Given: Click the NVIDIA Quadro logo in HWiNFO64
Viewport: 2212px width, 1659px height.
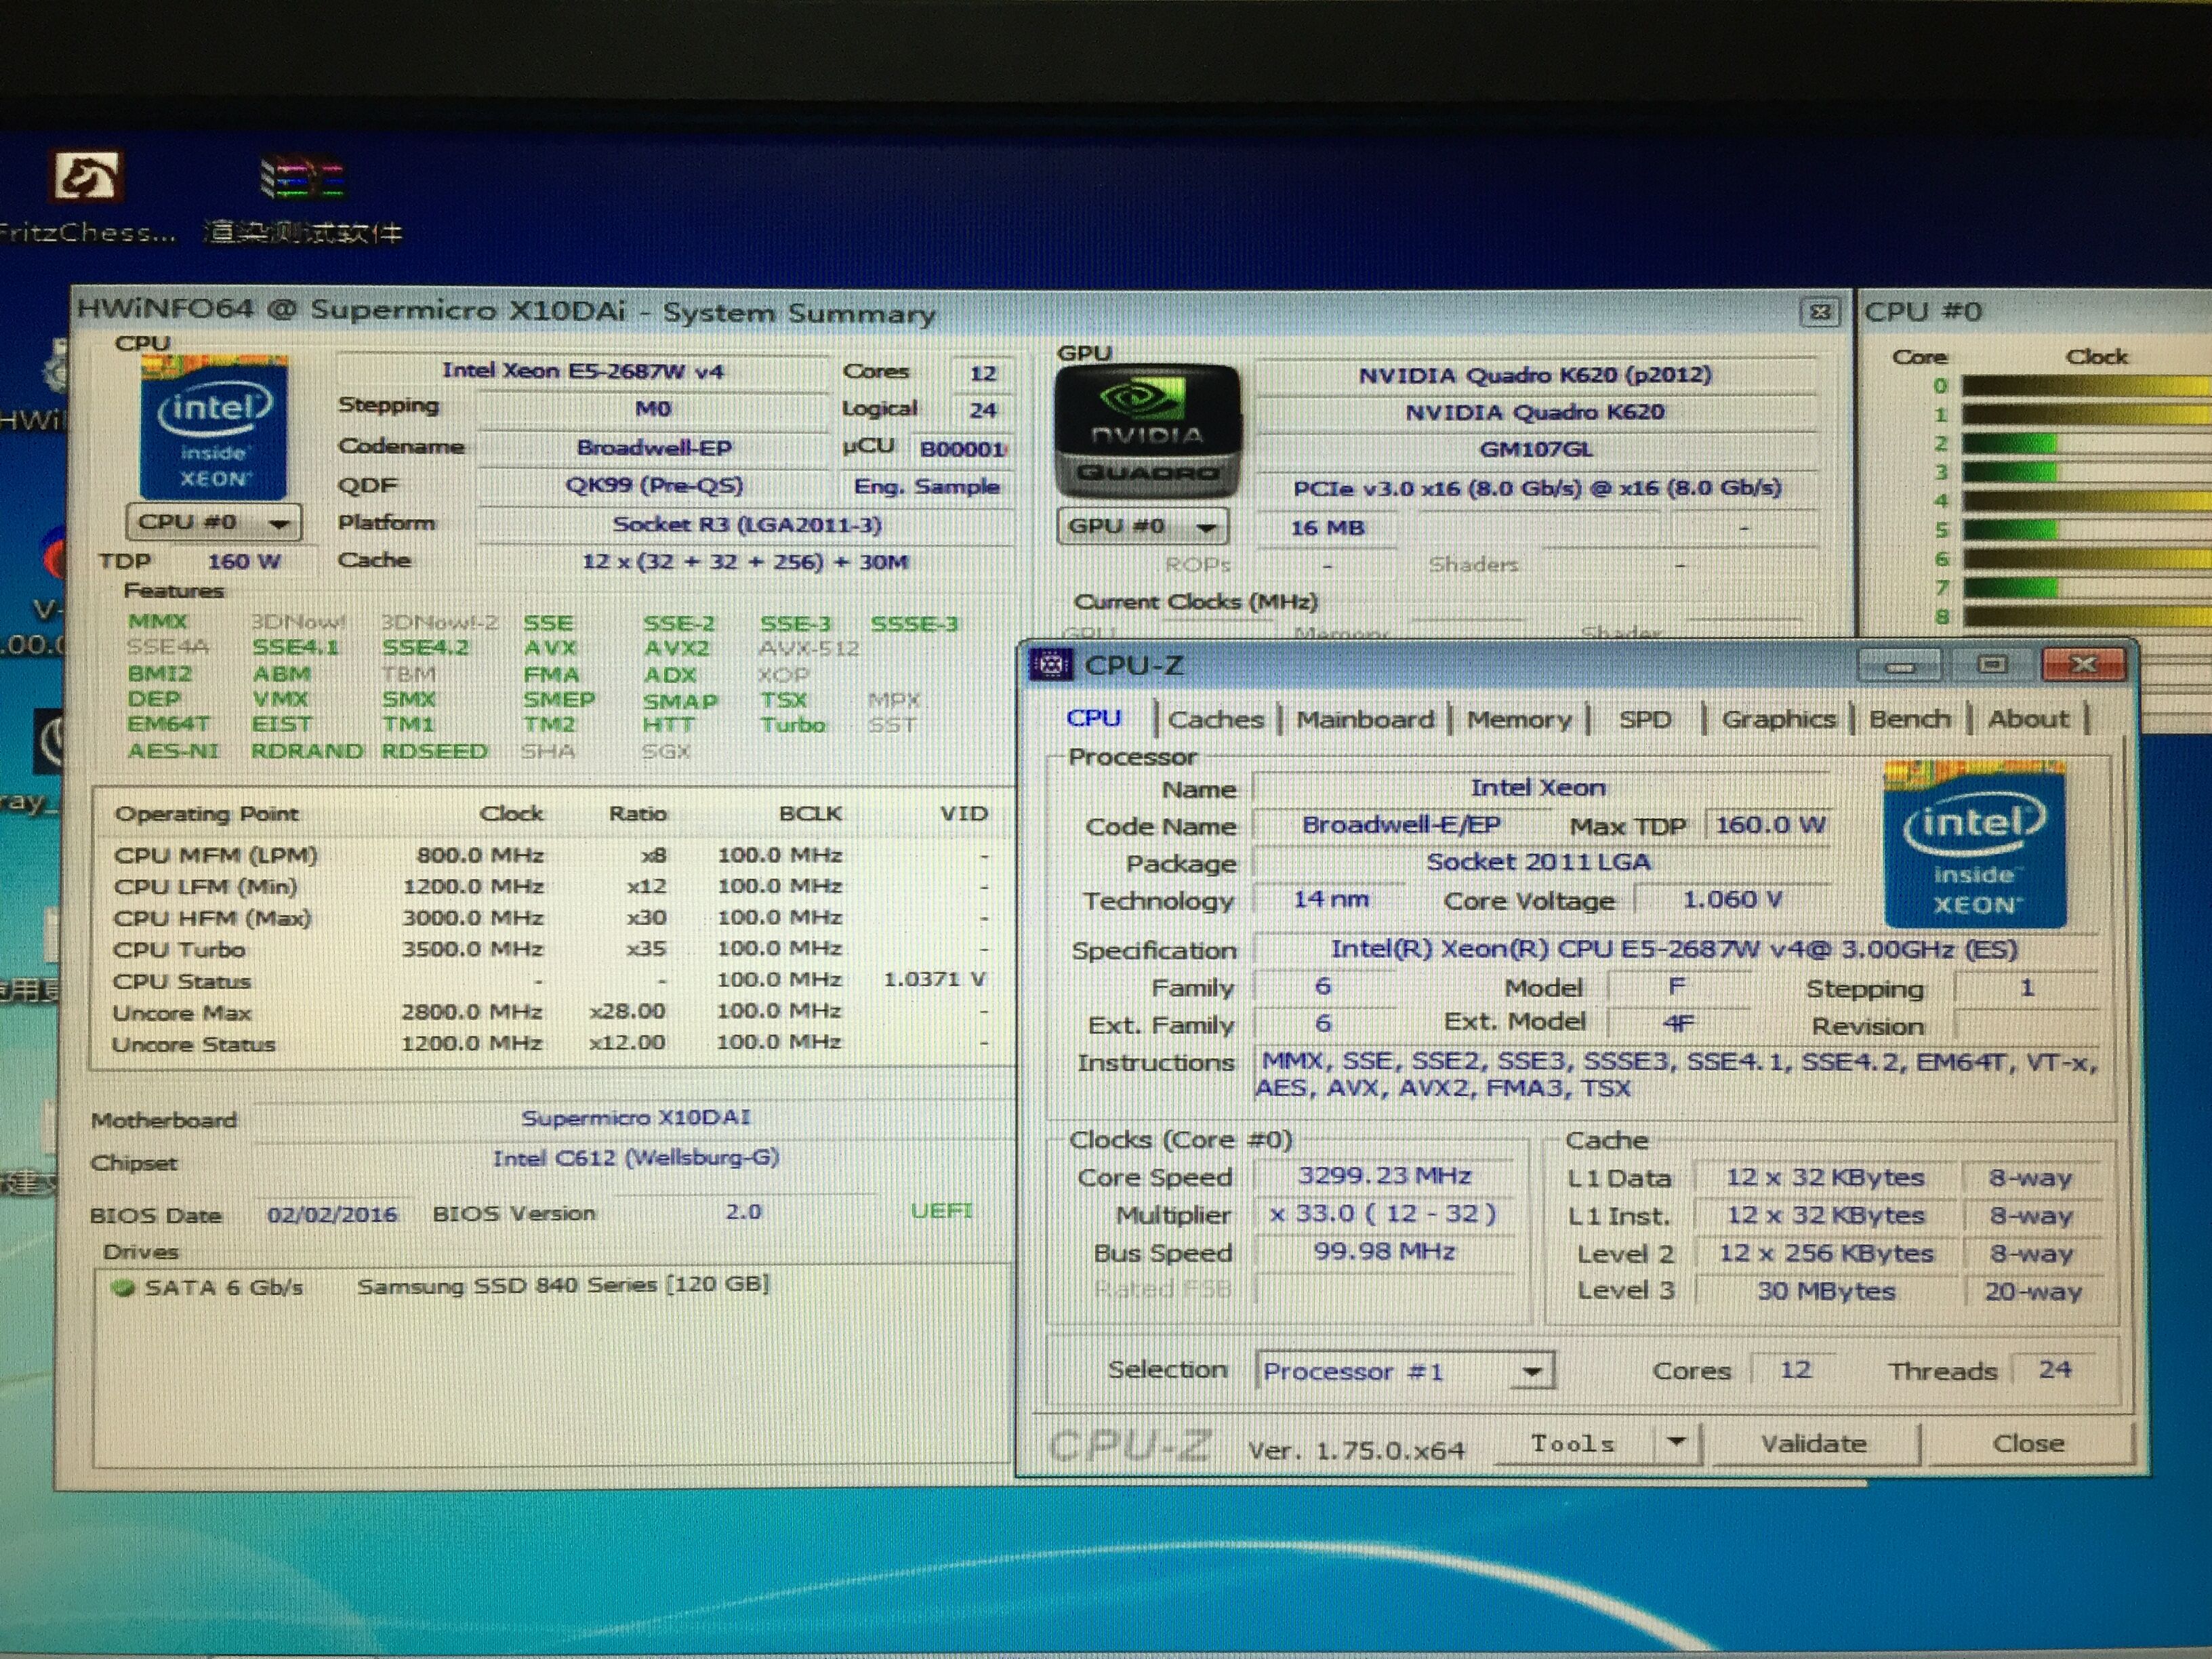Looking at the screenshot, I should pyautogui.click(x=1148, y=431).
